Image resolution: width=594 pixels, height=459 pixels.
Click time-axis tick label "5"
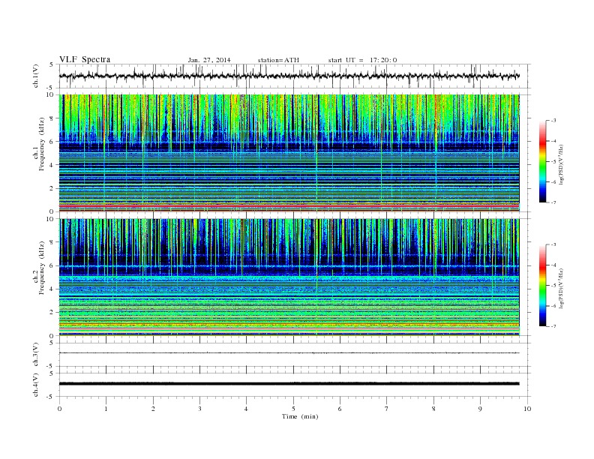(293, 409)
